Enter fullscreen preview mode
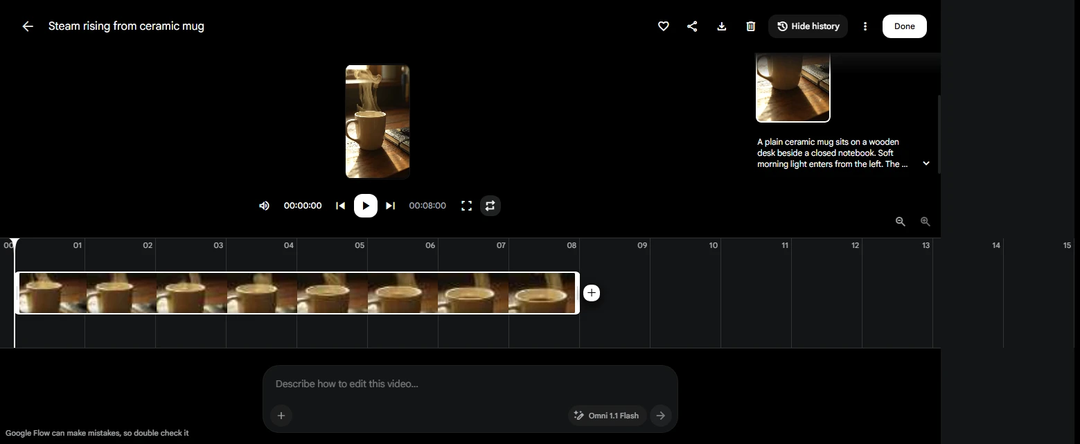The width and height of the screenshot is (1080, 444). click(x=467, y=206)
